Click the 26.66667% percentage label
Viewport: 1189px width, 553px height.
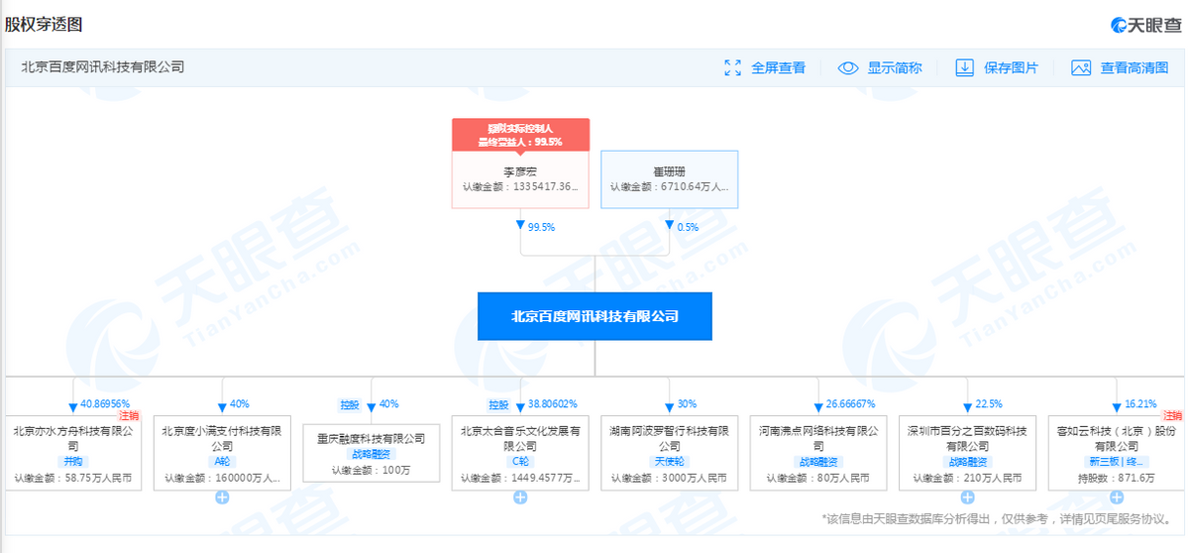[850, 404]
